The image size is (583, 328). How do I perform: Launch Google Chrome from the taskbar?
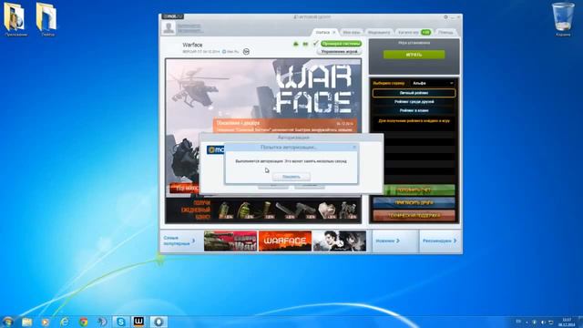pos(84,322)
